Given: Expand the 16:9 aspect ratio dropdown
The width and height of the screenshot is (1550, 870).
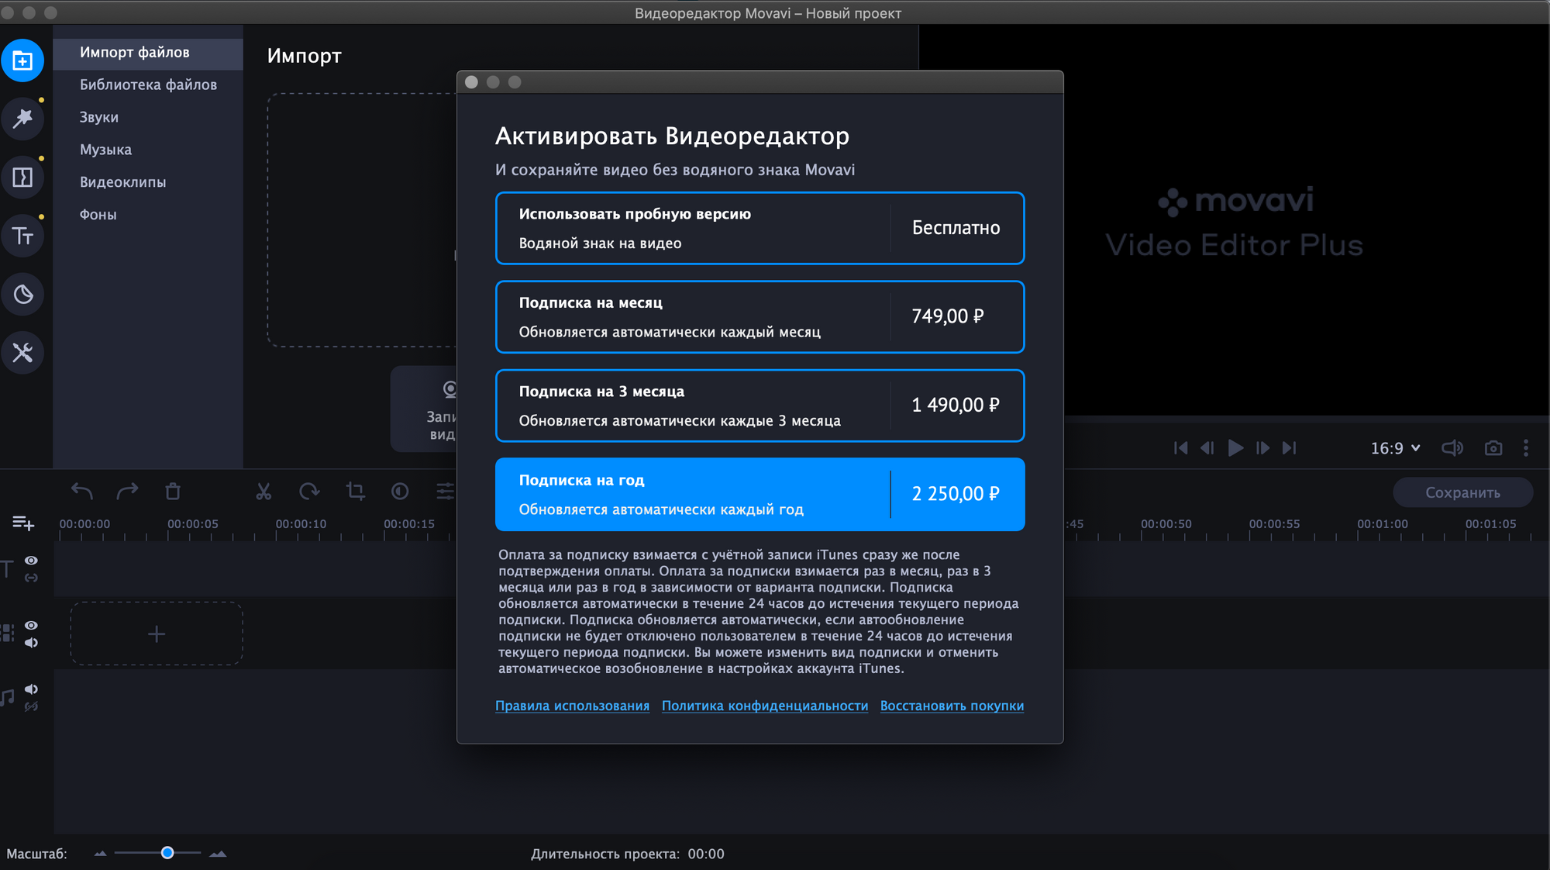Looking at the screenshot, I should point(1395,448).
